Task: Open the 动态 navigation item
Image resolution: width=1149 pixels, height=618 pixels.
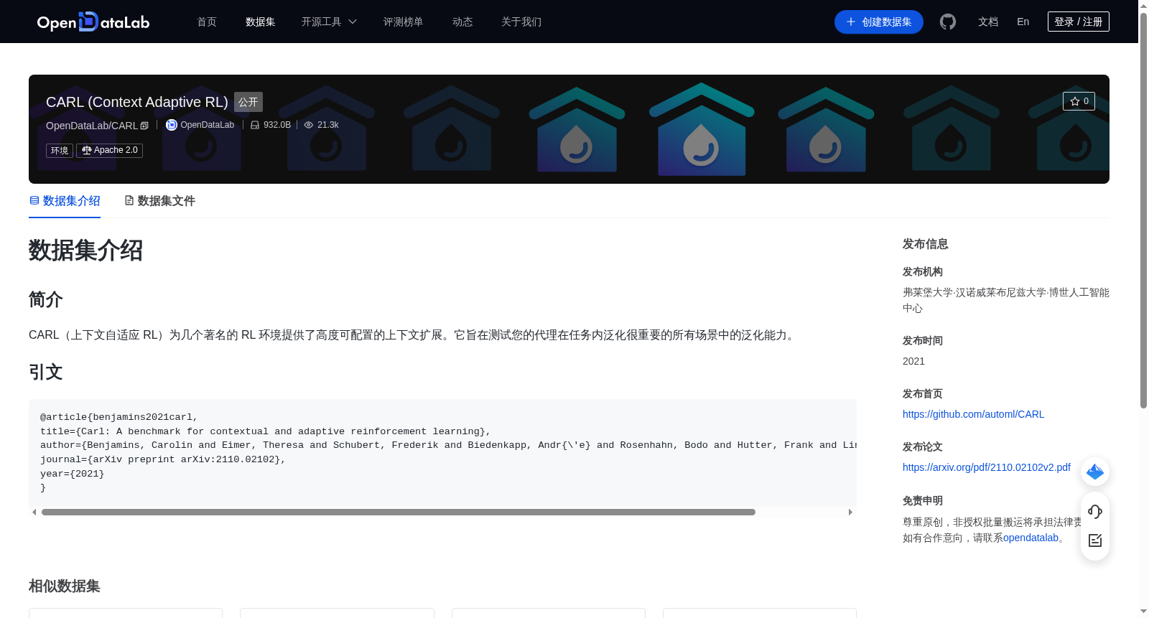Action: [462, 22]
